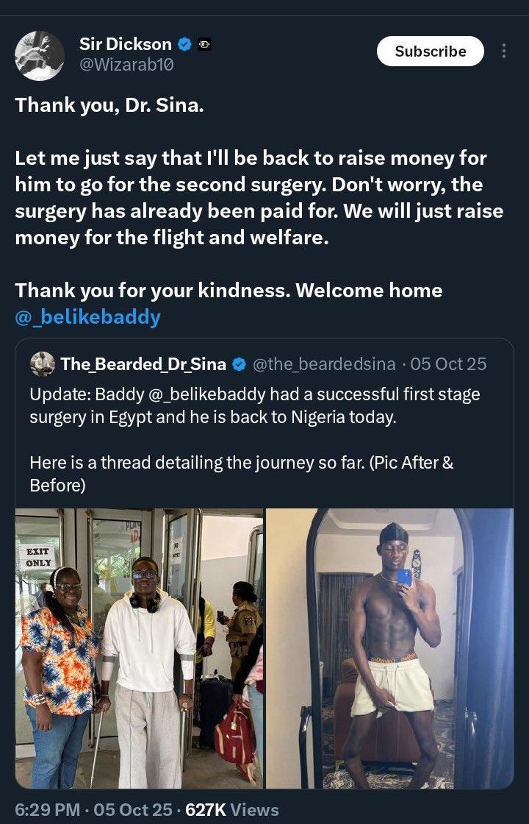Open the @Wizarab10 handle
Viewport: 529px width, 824px height.
click(126, 65)
